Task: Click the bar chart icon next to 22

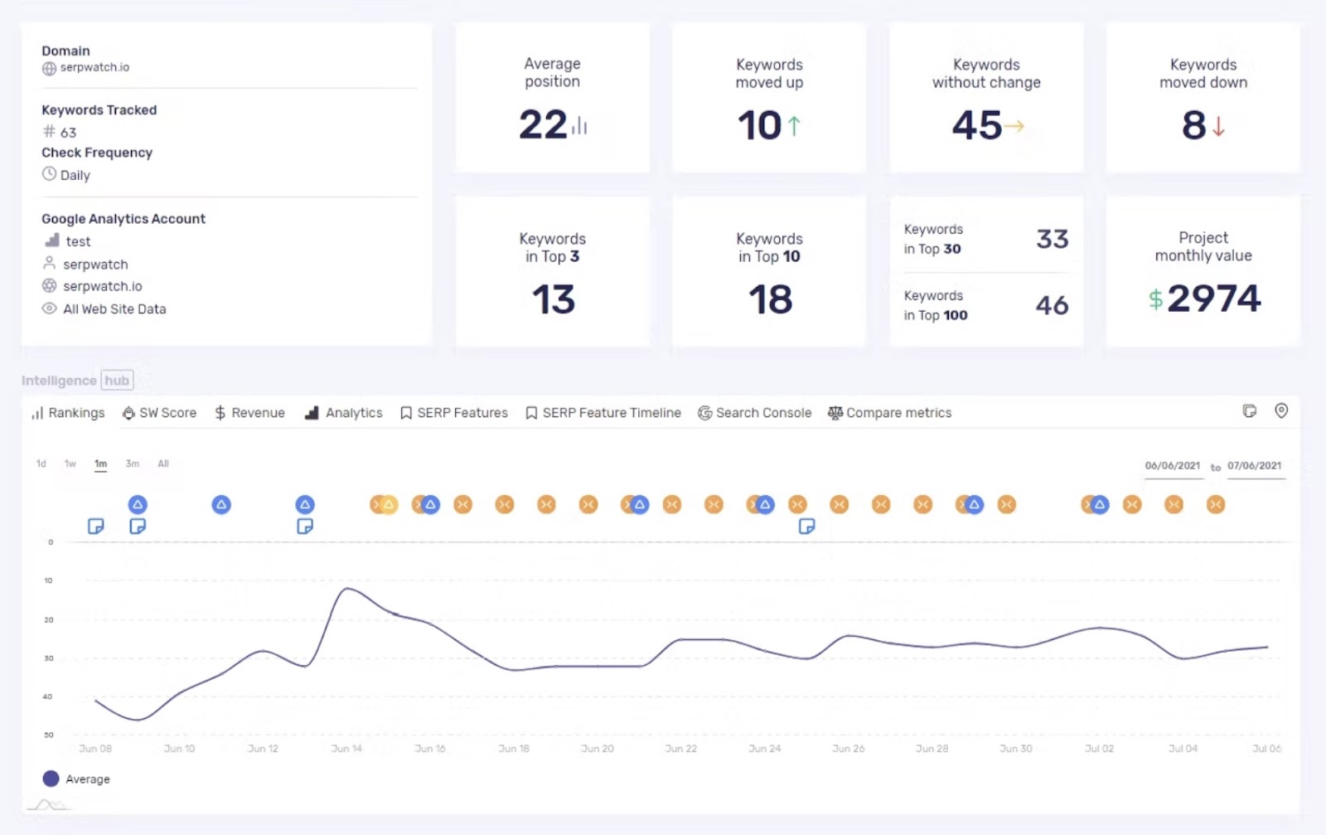Action: (579, 126)
